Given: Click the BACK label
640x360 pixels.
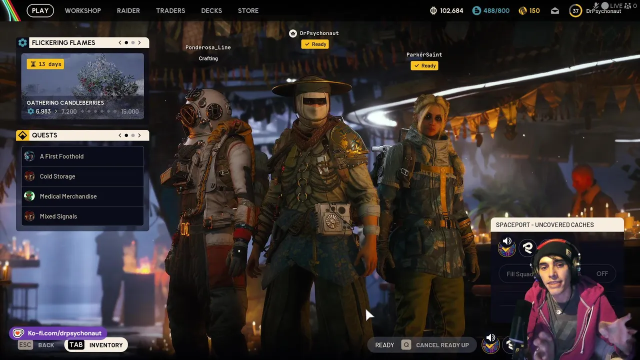Looking at the screenshot, I should (46, 345).
